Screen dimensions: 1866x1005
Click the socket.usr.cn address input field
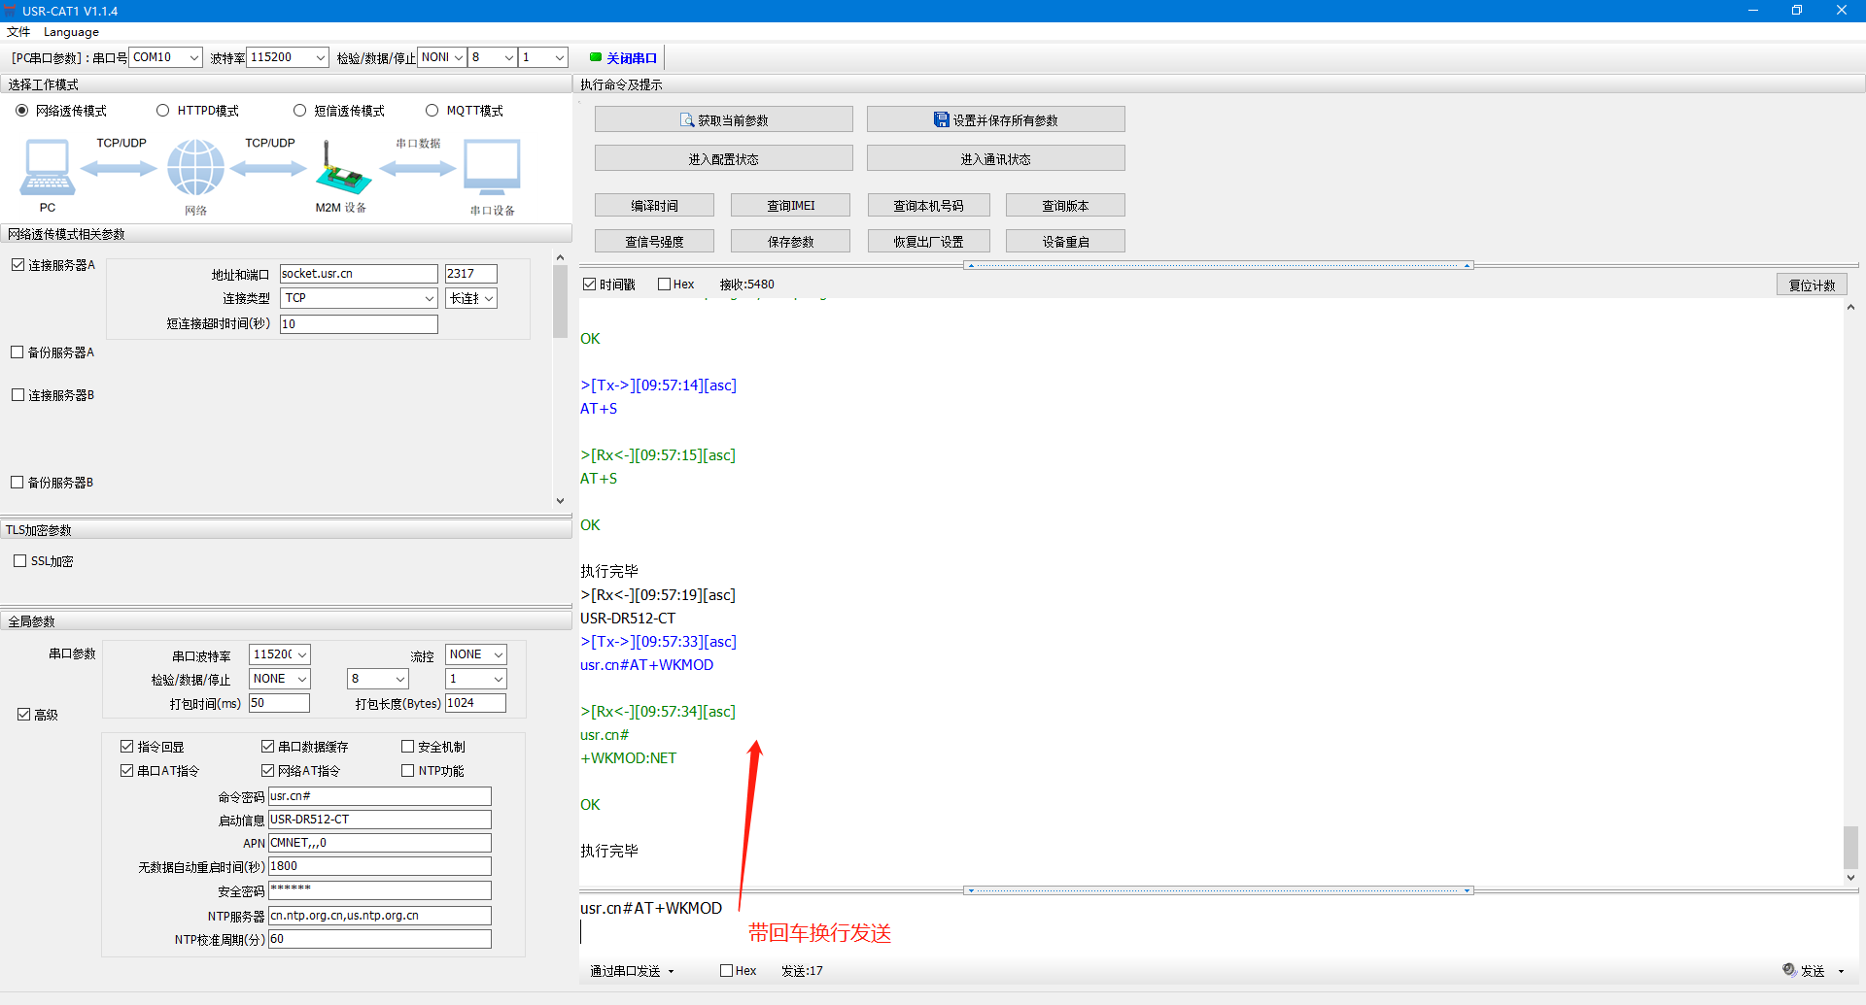pyautogui.click(x=358, y=274)
